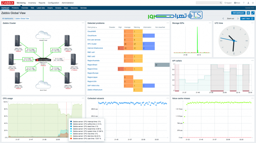The height and width of the screenshot is (143, 256).
Task: Click the Zabbix logo
Action: (x=7, y=3)
